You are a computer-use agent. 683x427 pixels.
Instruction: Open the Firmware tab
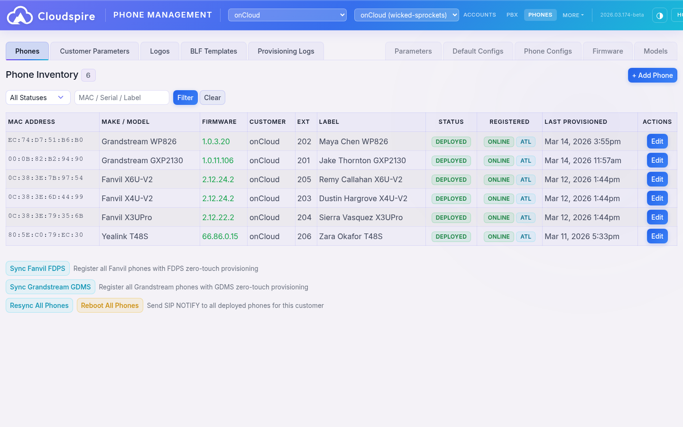[x=608, y=51]
